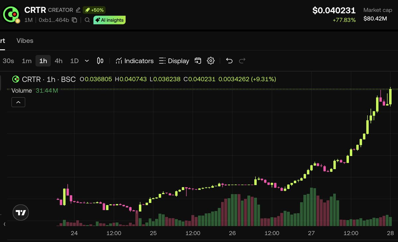398x242 pixels.
Task: Click the contract address 0xb1...464b
Action: coord(54,20)
